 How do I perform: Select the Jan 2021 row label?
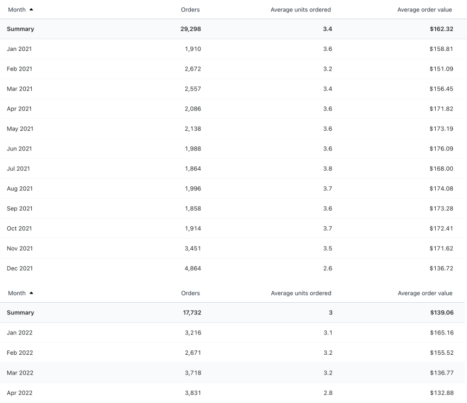point(19,49)
